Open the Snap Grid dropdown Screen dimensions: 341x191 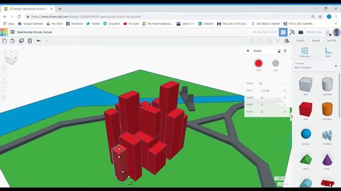click(283, 184)
